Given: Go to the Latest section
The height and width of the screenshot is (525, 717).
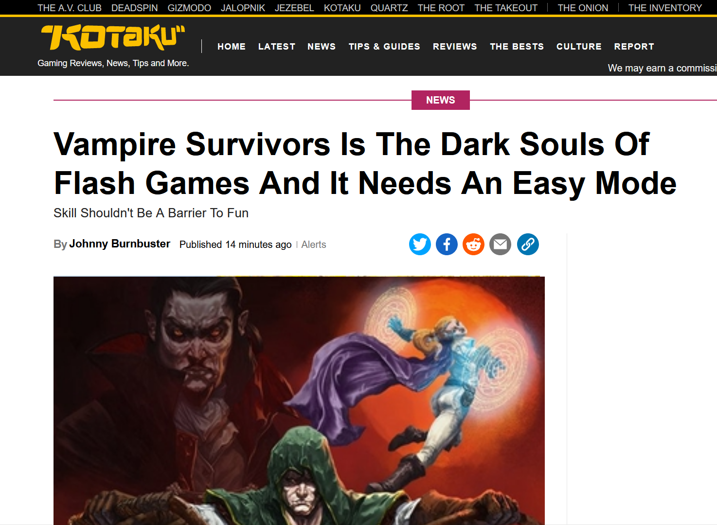Looking at the screenshot, I should click(x=277, y=47).
